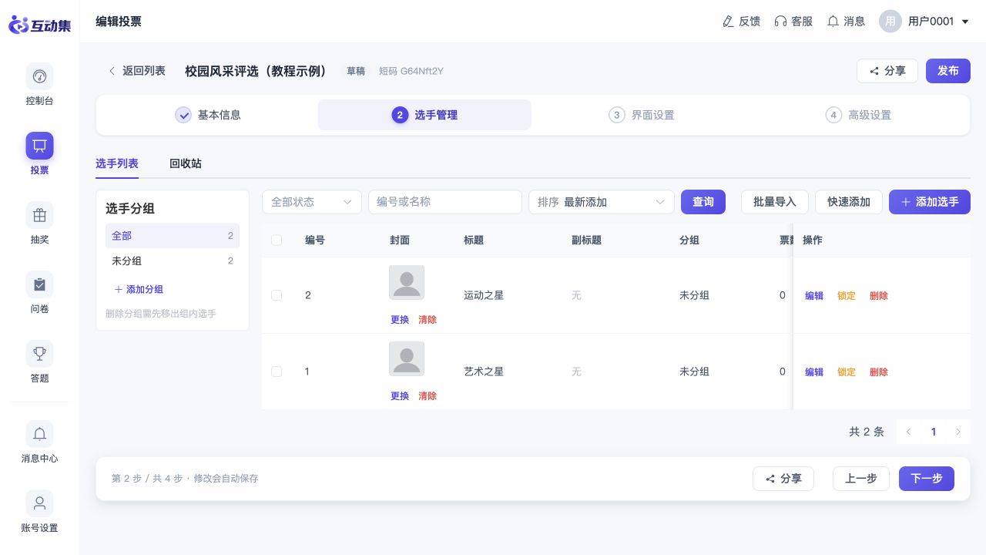Go to the 高级设置 step
The image size is (986, 555).
click(858, 115)
